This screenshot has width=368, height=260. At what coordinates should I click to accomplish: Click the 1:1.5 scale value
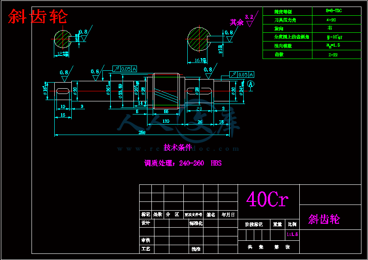click(292, 235)
